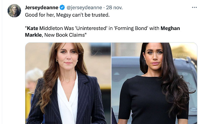Open the left photo with pinstripe blazer
200x124 pixels.
point(68,83)
